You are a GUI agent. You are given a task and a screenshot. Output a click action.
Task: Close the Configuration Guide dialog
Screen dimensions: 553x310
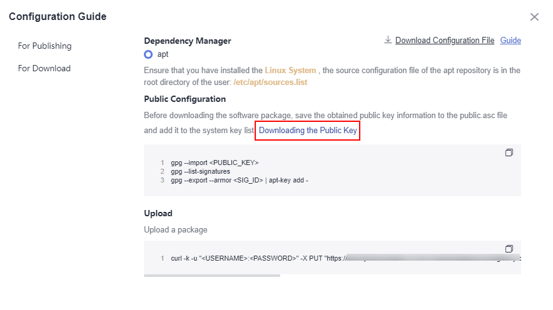[x=534, y=17]
